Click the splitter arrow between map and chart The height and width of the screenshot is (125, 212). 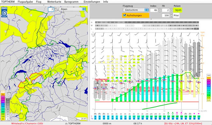(x=89, y=62)
